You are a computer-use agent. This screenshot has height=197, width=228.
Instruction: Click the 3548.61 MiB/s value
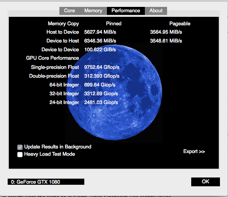coord(166,41)
